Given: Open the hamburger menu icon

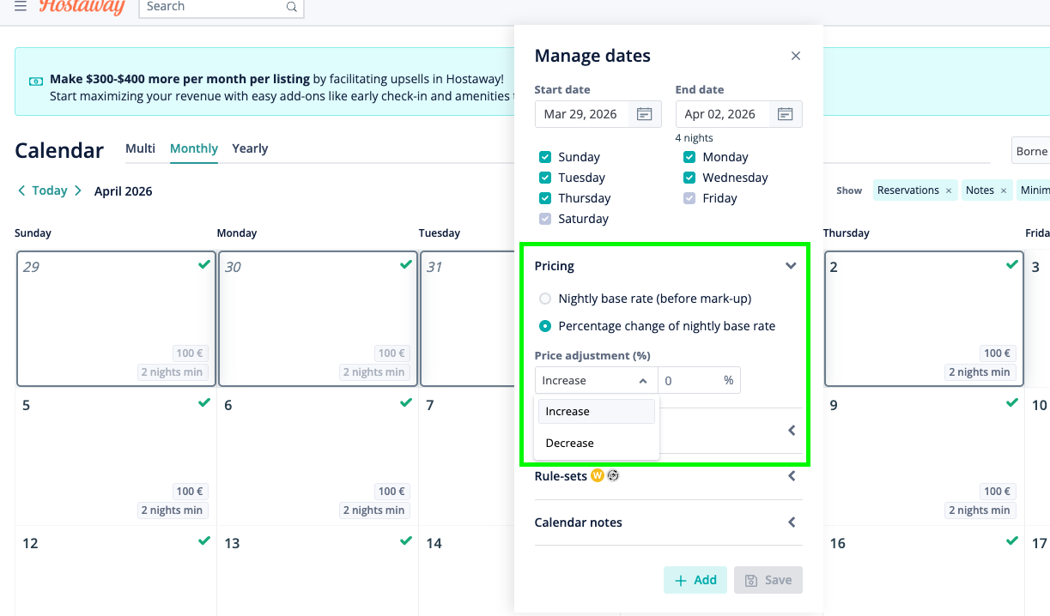Looking at the screenshot, I should (21, 6).
